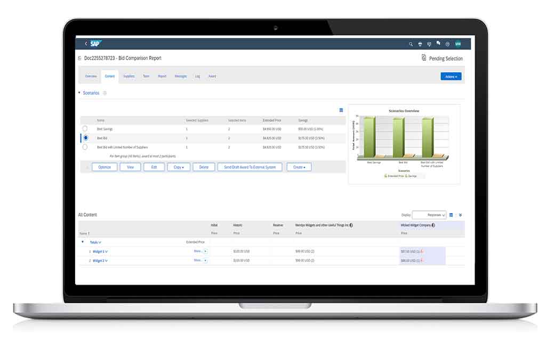
Task: Open search via magnifier icon
Action: (x=411, y=44)
